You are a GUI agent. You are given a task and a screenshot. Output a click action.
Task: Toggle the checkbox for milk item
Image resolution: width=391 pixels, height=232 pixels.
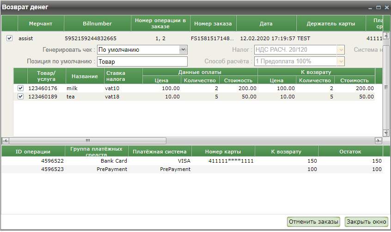click(20, 88)
